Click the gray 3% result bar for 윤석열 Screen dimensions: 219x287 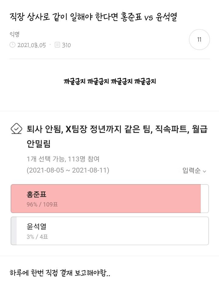click(14, 231)
